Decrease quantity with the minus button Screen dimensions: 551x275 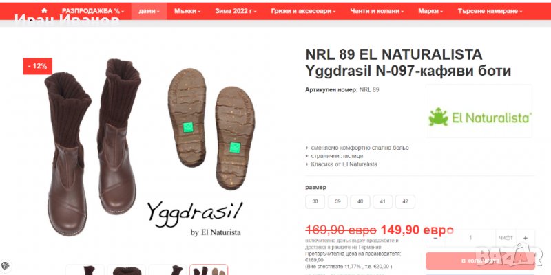pyautogui.click(x=436, y=238)
